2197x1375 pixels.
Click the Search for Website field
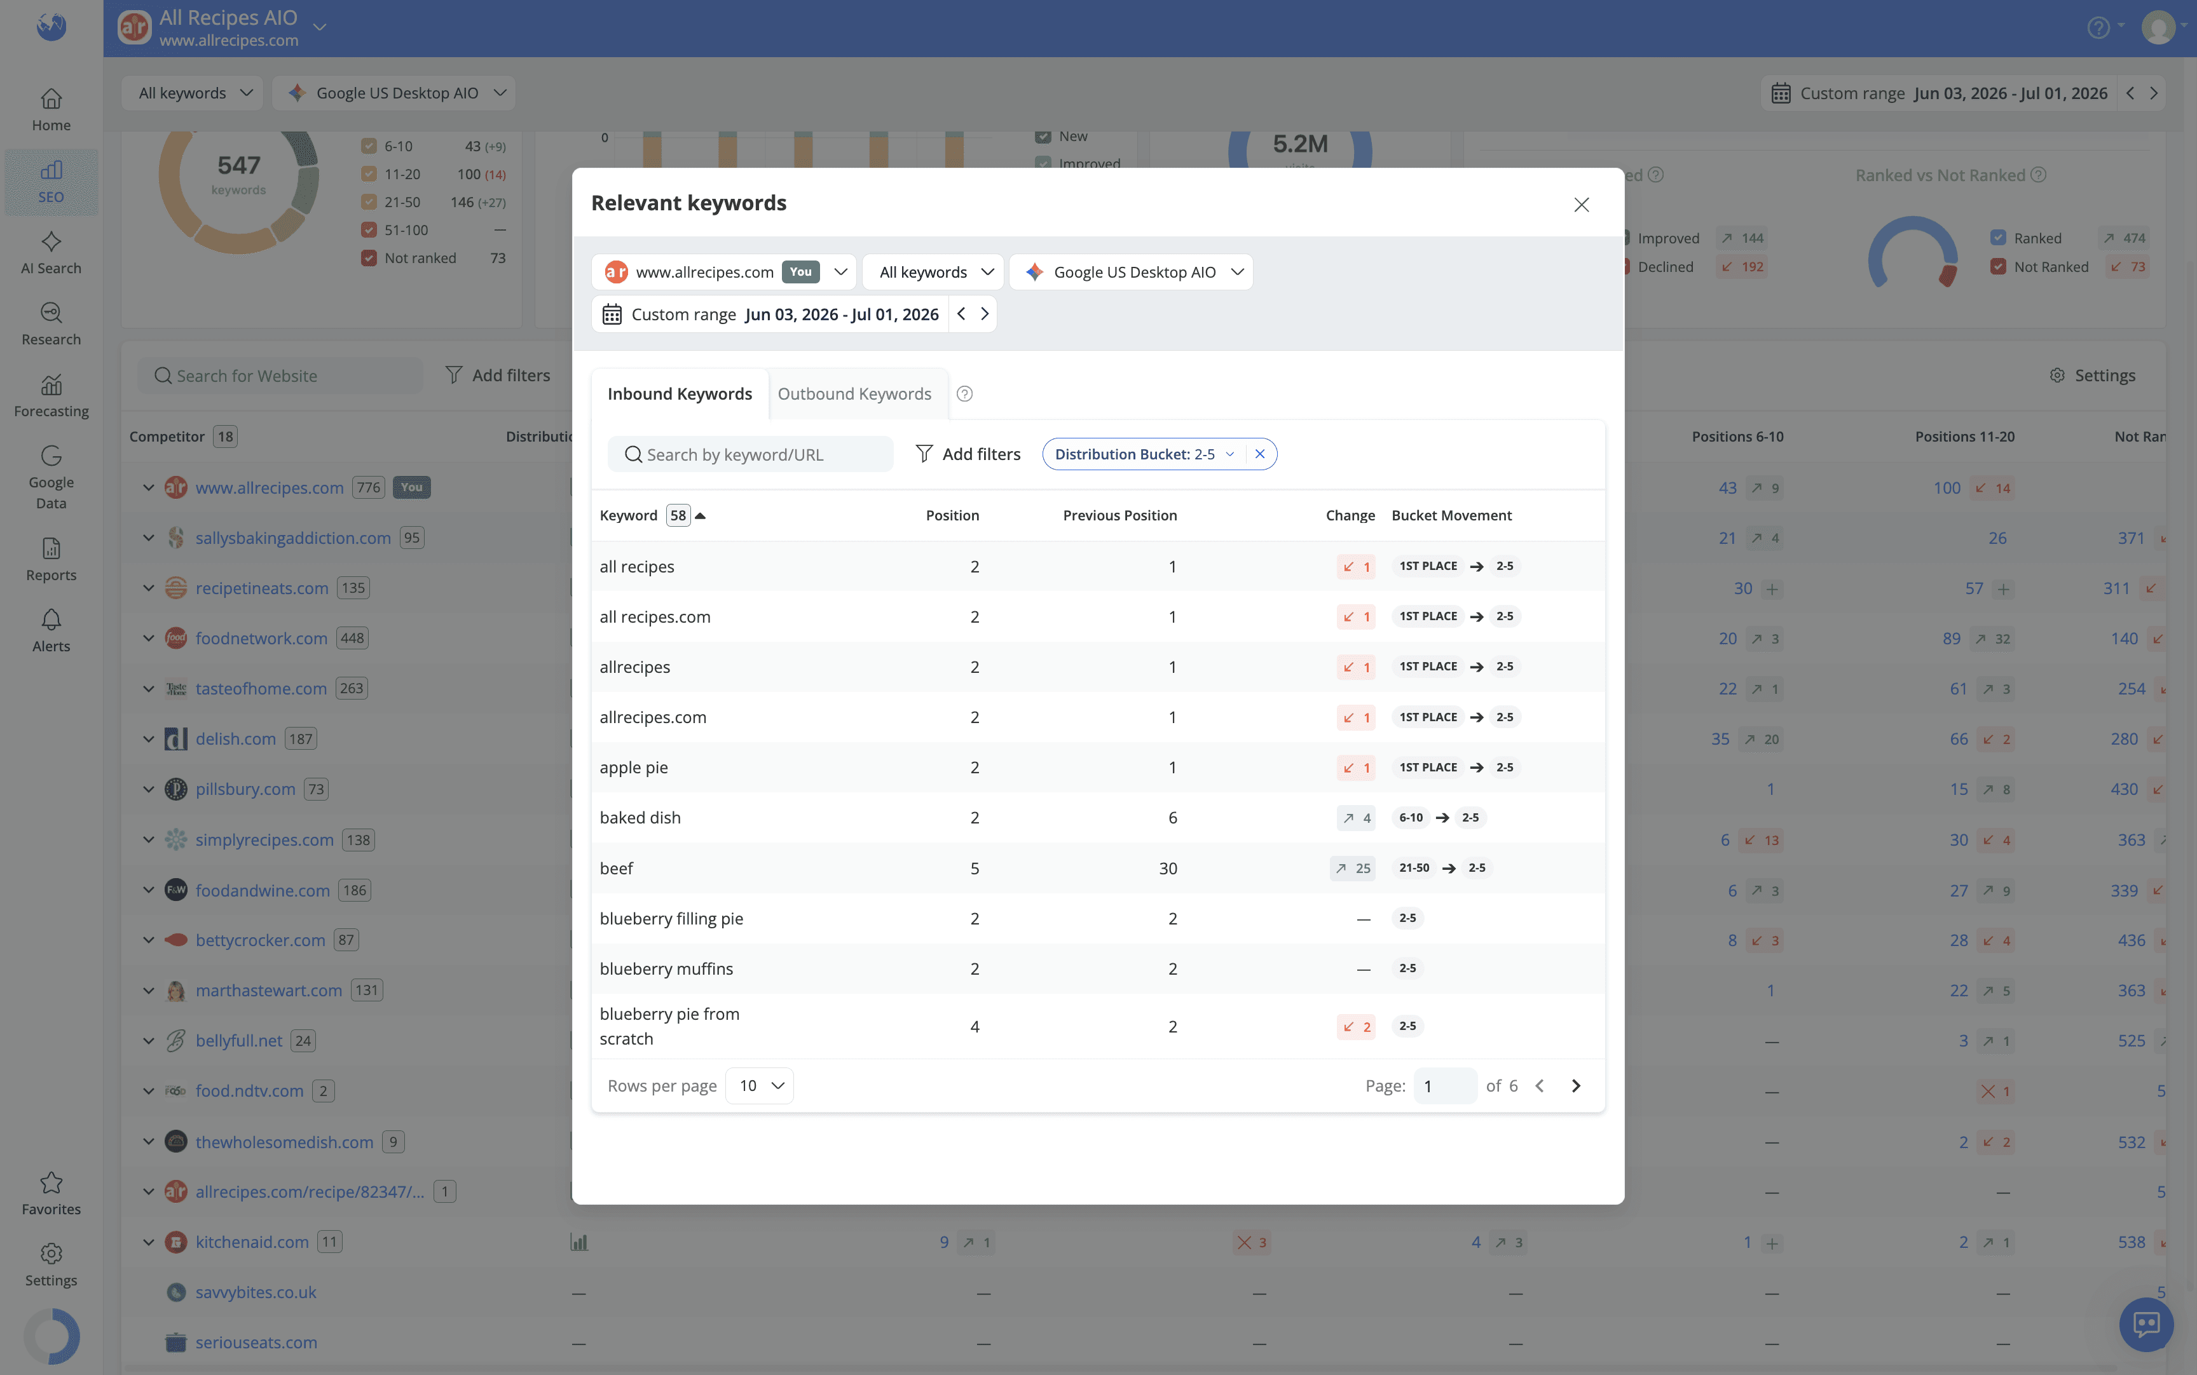280,376
